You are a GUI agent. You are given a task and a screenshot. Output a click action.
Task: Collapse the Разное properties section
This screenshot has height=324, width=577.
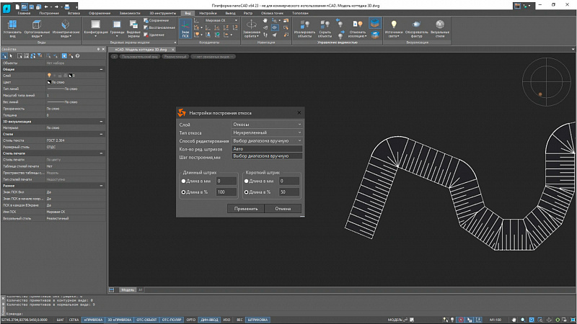[101, 186]
